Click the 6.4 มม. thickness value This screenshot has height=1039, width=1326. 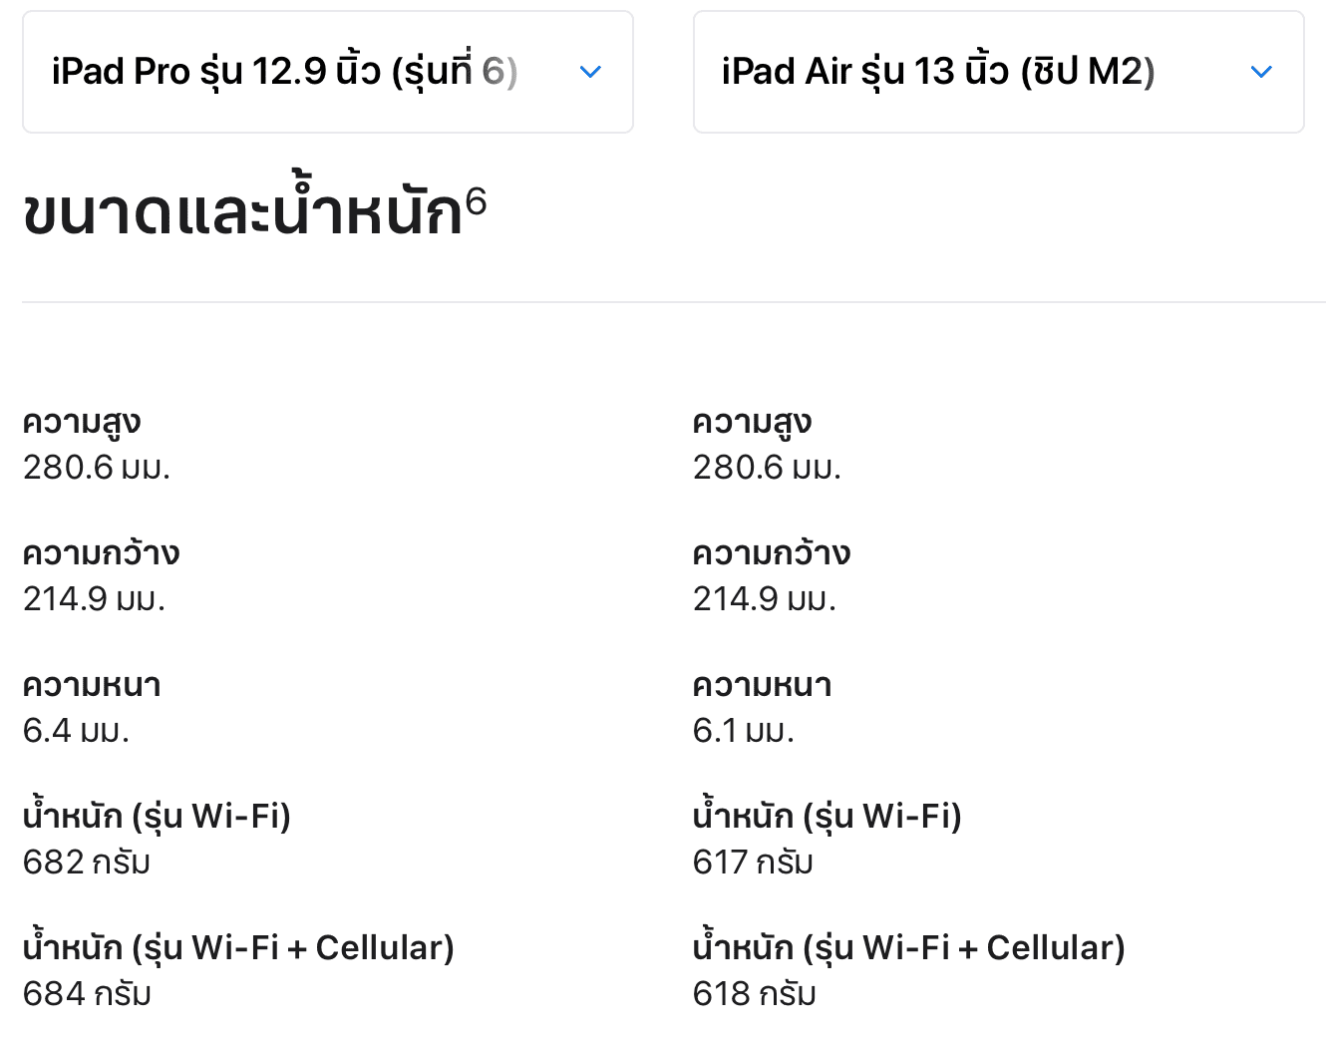coord(76,731)
